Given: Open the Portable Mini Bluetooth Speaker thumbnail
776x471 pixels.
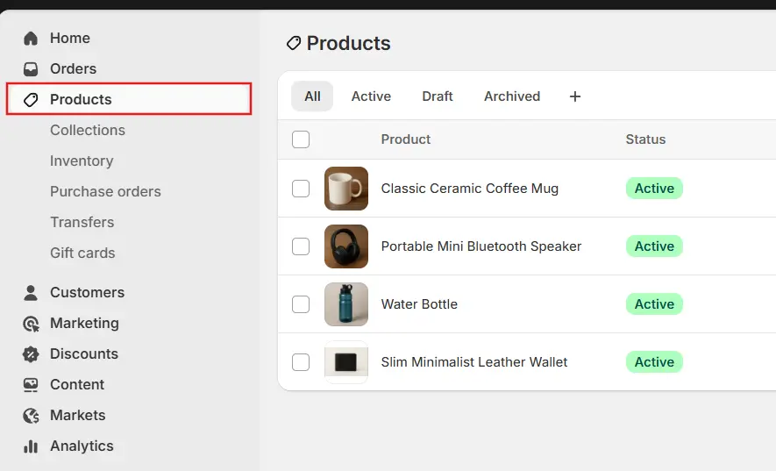Looking at the screenshot, I should click(x=346, y=246).
